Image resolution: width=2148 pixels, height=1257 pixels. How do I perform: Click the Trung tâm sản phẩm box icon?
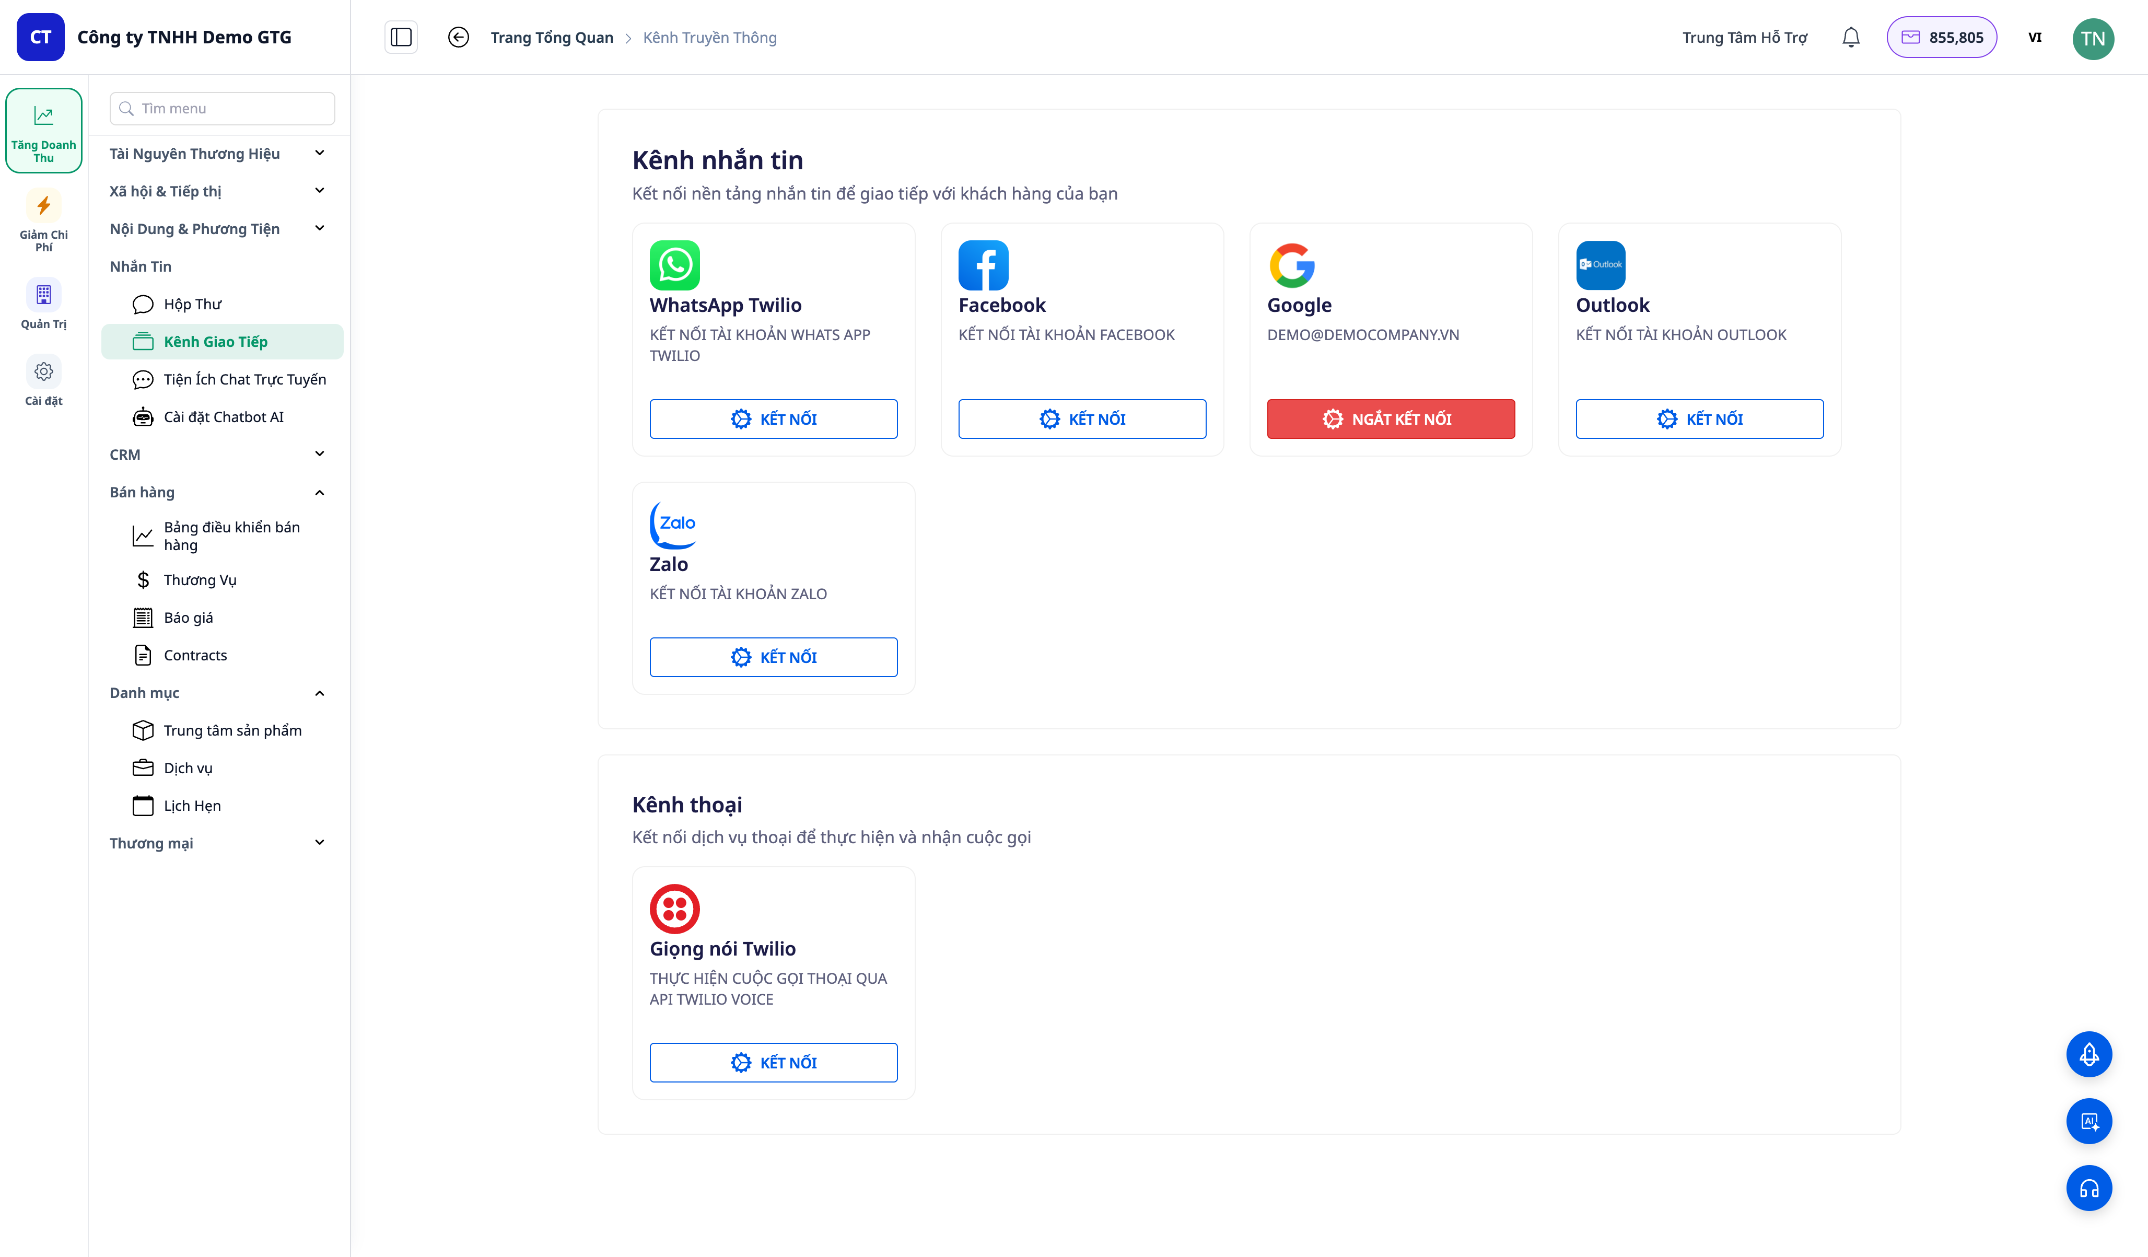tap(143, 730)
